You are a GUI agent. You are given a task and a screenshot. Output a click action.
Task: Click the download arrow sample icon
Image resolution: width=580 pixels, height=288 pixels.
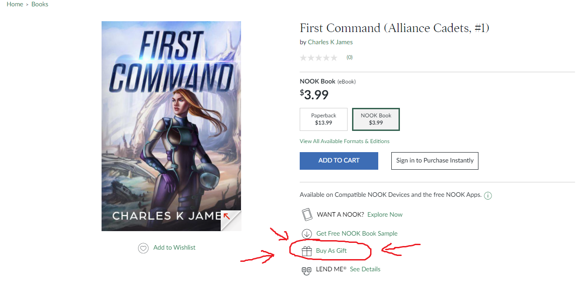tap(307, 234)
